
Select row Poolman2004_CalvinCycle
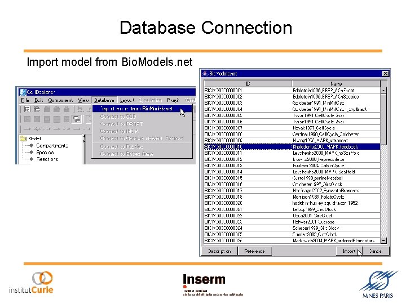pyautogui.click(x=292, y=166)
